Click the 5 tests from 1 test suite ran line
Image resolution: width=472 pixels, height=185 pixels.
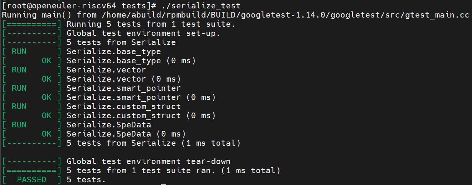point(141,171)
